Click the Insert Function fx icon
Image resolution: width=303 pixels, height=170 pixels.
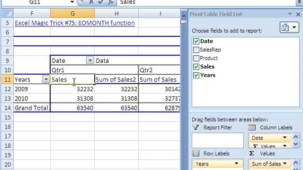coord(110,2)
